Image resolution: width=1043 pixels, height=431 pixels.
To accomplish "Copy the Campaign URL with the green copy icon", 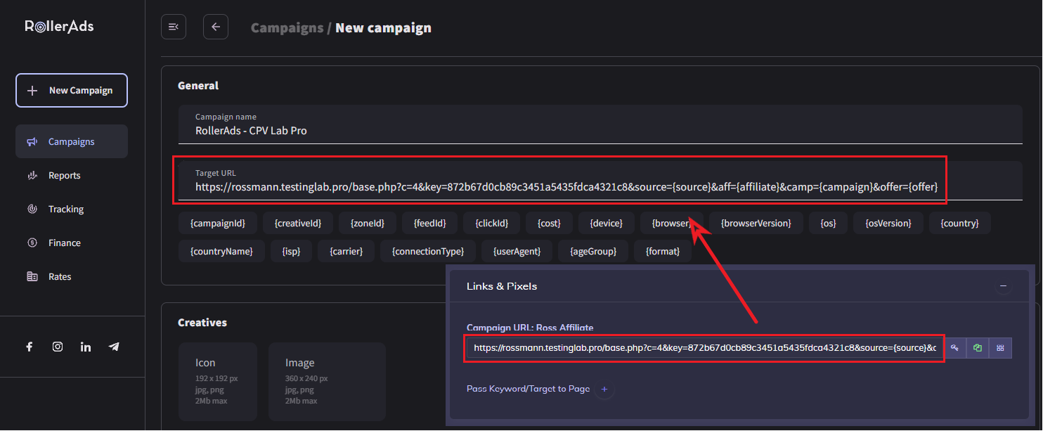I will coord(977,348).
